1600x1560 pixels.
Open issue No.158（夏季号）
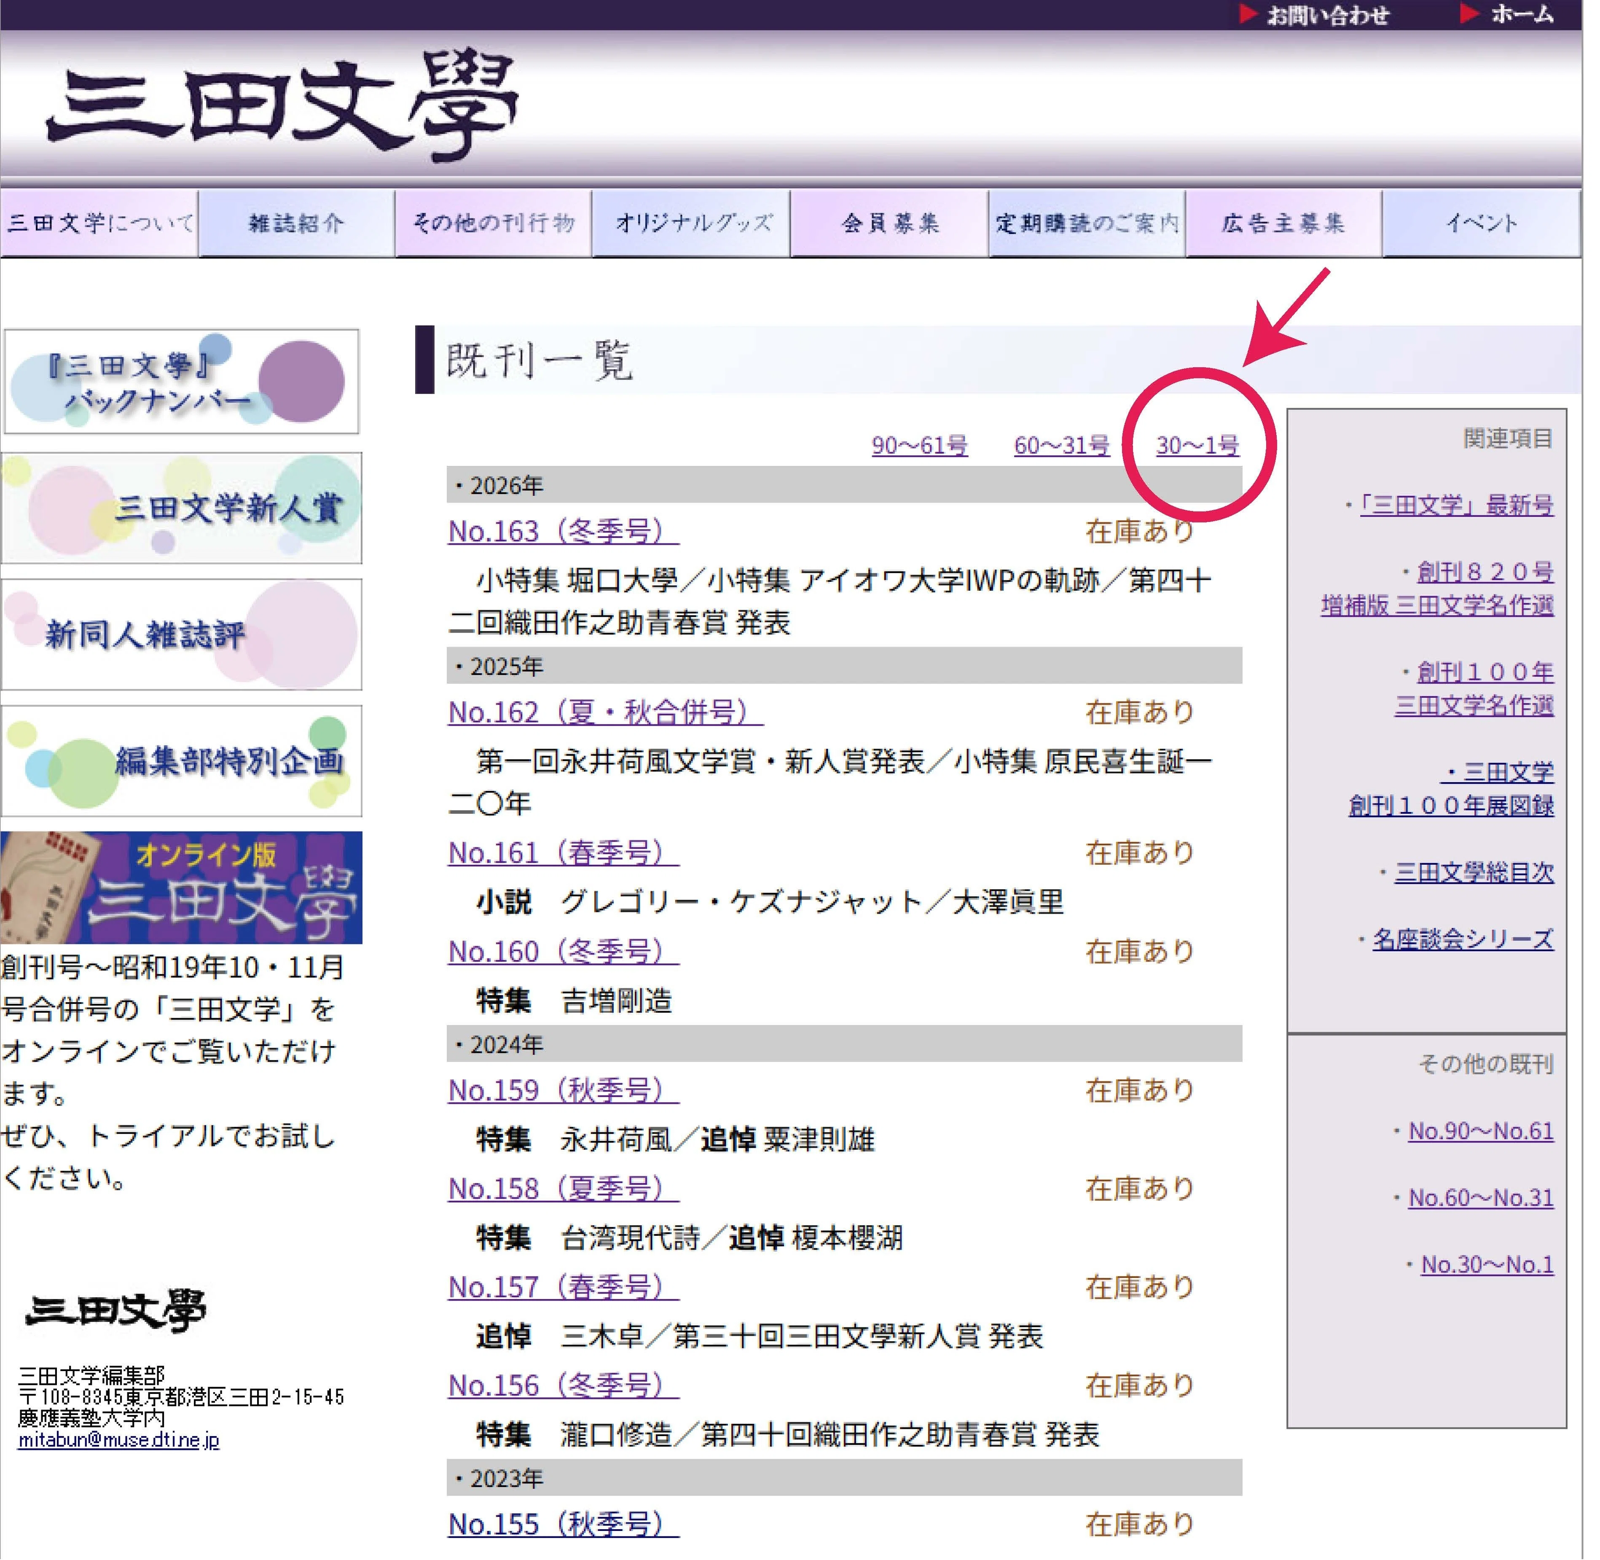(564, 1189)
